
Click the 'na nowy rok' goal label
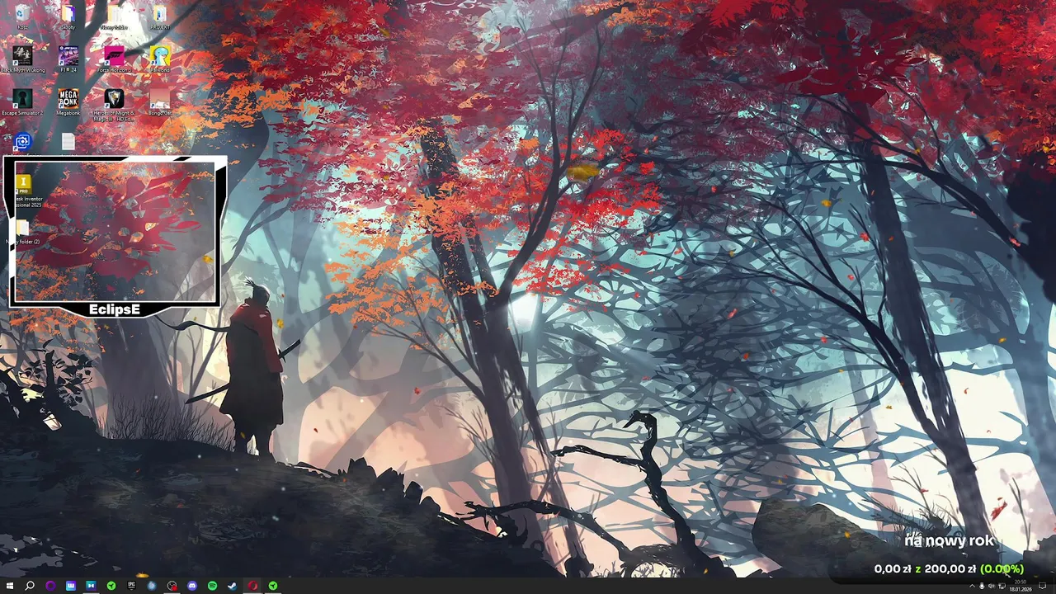pyautogui.click(x=949, y=541)
